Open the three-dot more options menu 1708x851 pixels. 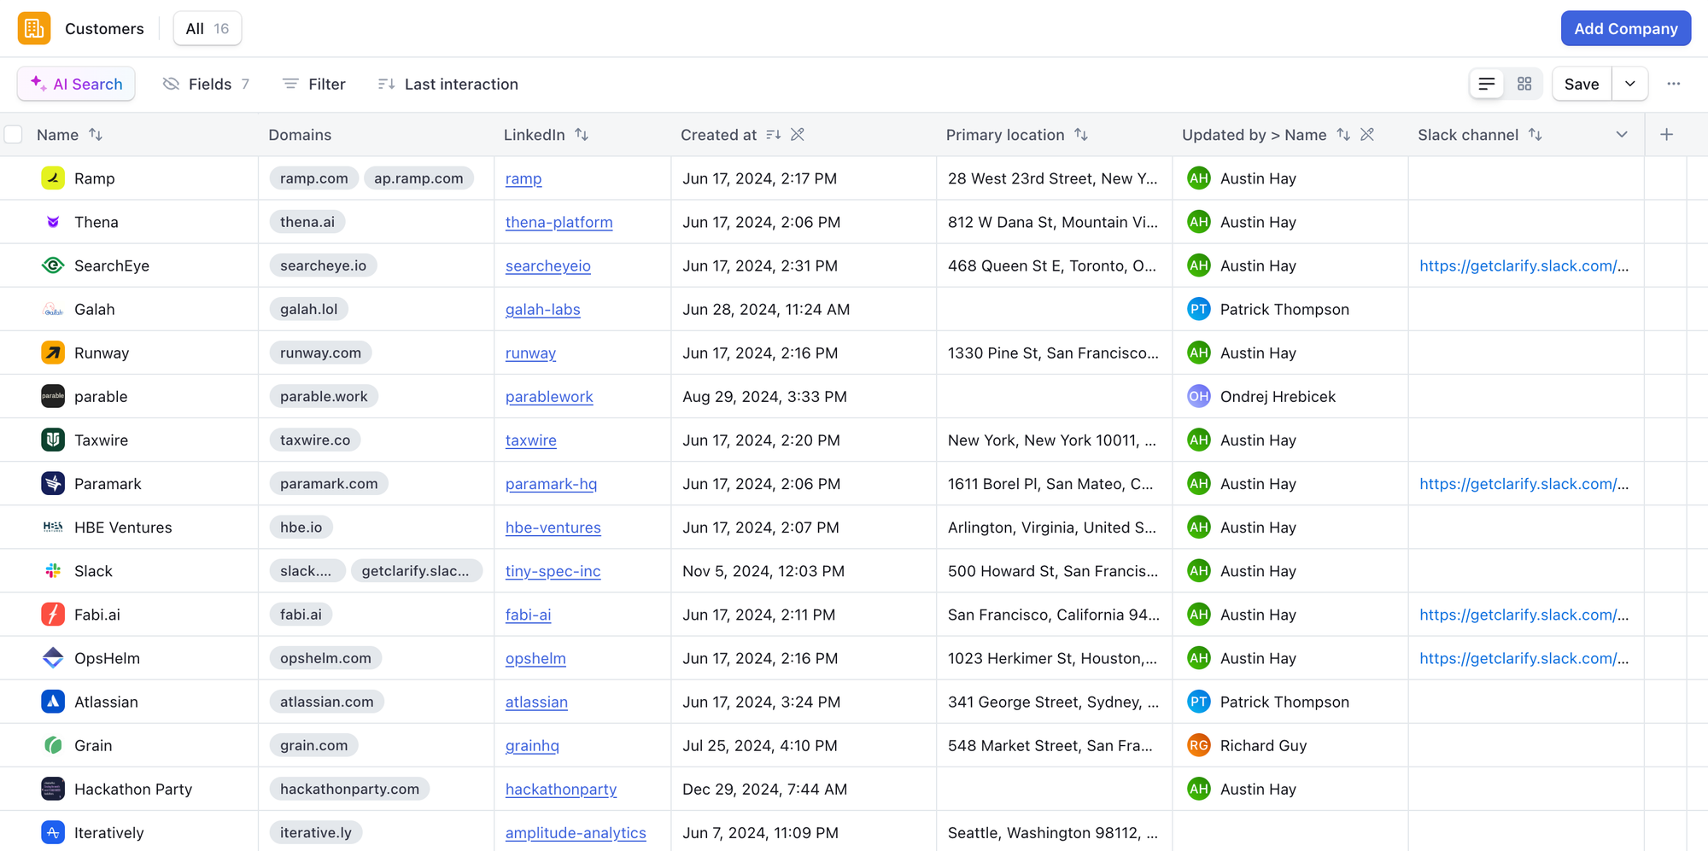coord(1674,84)
